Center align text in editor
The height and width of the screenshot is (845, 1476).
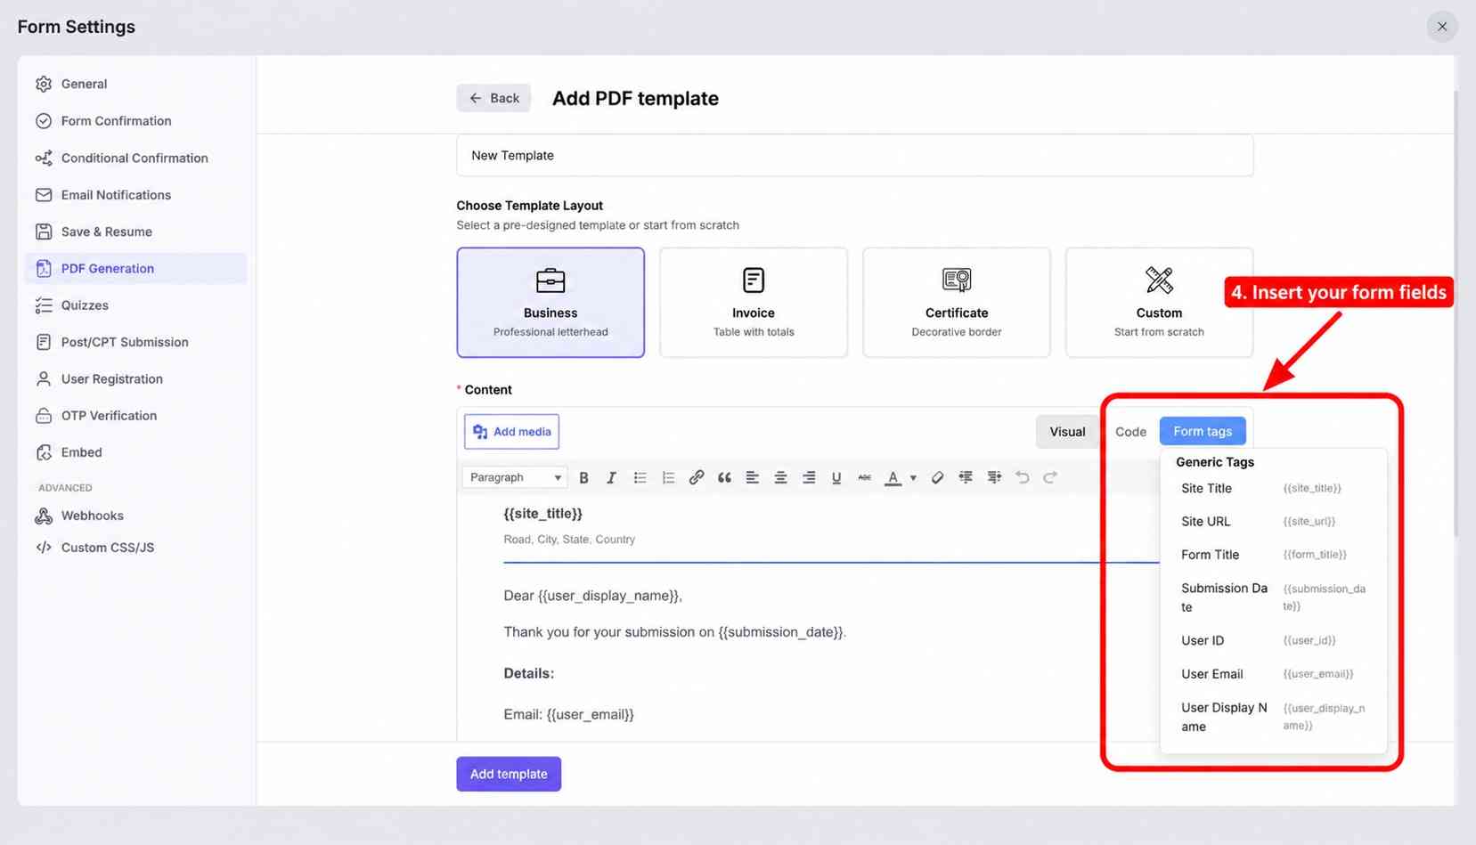click(x=780, y=477)
